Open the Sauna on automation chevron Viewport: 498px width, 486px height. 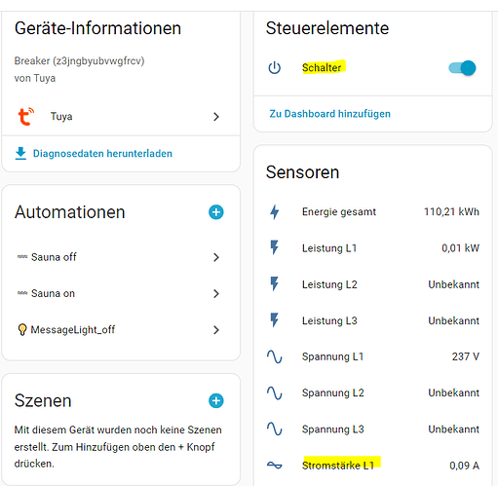(216, 294)
